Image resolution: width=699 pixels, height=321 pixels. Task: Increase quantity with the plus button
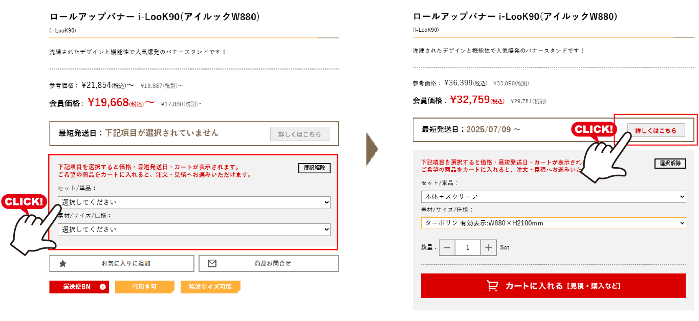(489, 247)
